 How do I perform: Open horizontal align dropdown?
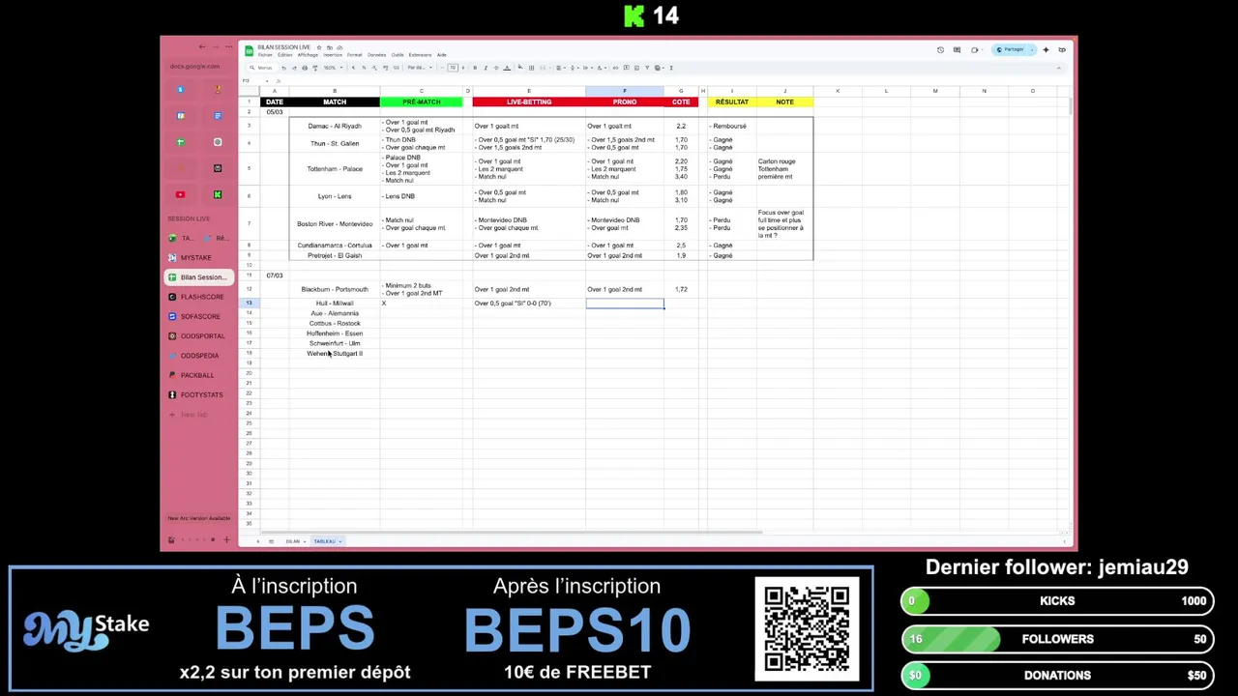coord(559,68)
